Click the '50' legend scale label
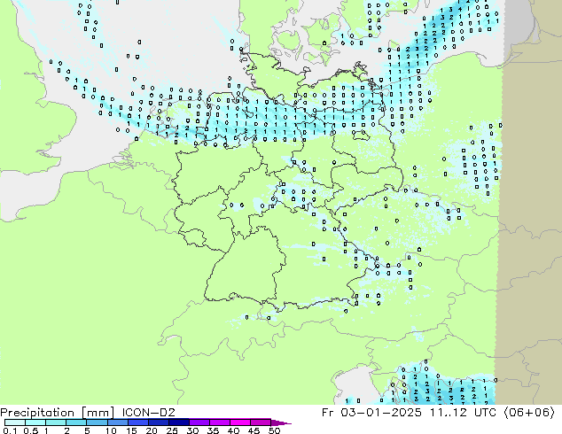 (274, 430)
